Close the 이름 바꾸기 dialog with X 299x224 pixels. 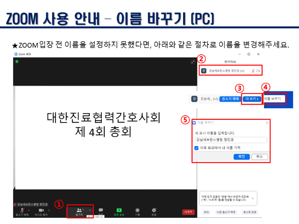pos(267,123)
